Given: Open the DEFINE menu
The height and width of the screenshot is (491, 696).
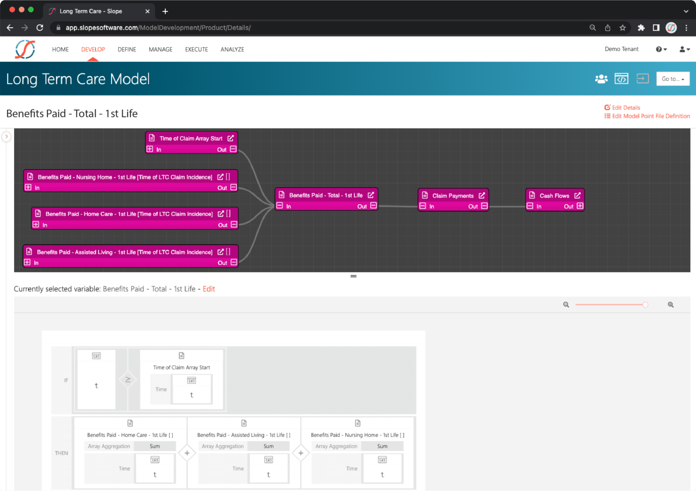Looking at the screenshot, I should pyautogui.click(x=127, y=49).
